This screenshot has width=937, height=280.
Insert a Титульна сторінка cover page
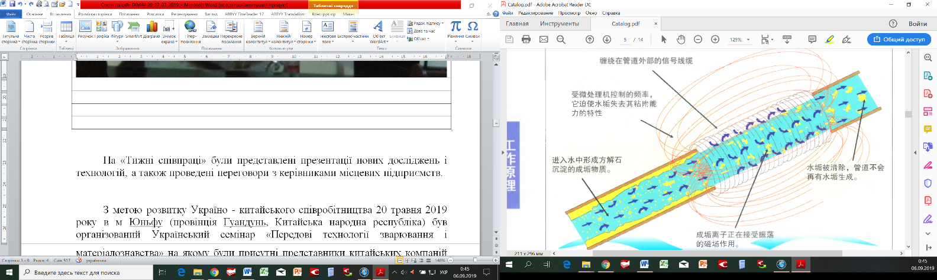11,32
